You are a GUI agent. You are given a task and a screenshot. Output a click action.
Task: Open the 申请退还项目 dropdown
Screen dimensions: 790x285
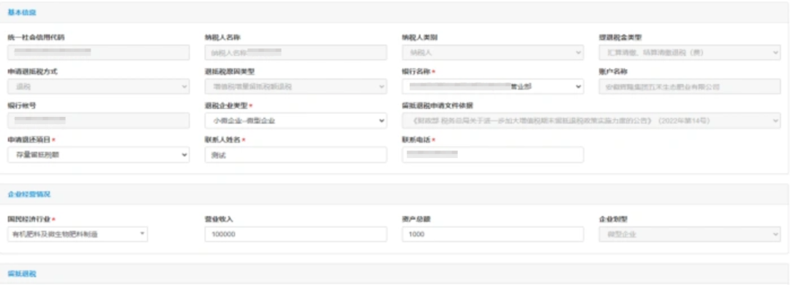99,155
